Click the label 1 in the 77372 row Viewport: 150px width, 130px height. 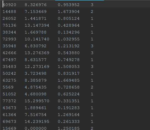92,101
